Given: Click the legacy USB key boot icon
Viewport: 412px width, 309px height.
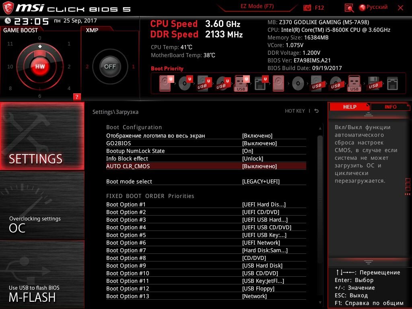Looking at the screenshot, I should [354, 84].
